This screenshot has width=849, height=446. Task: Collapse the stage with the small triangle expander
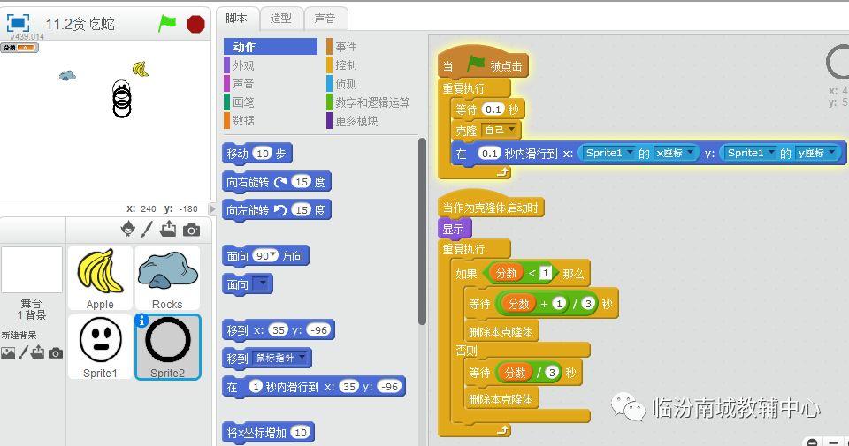(212, 209)
